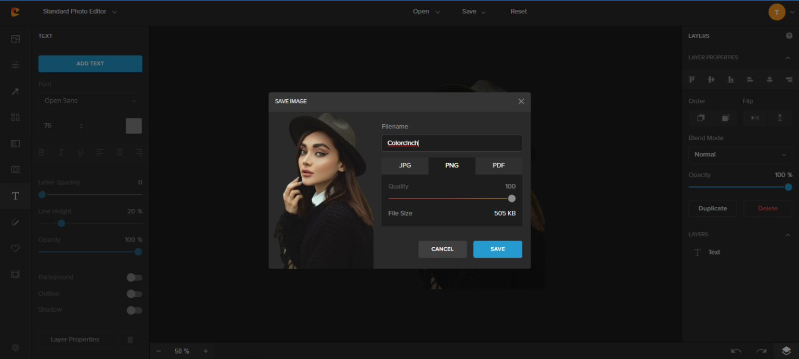Open the Save menu dropdown
This screenshot has height=359, width=799.
click(474, 11)
